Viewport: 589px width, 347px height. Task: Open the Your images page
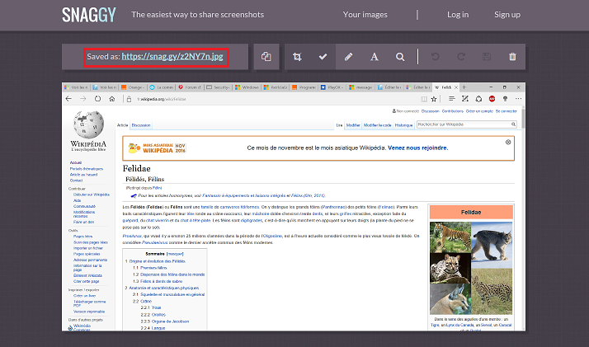365,14
